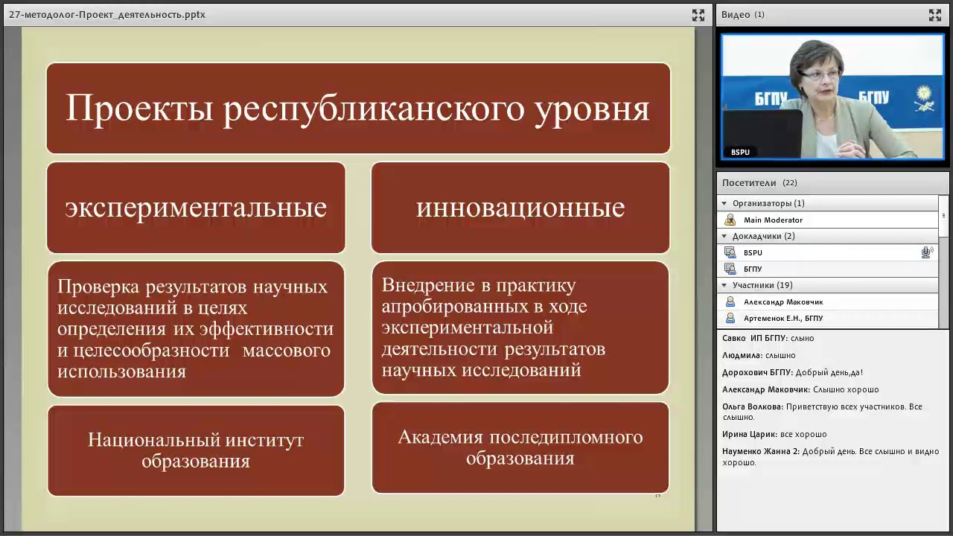Screen dimensions: 953x536
Task: Click chat message Слышно хорошо by Александр Маковчик
Action: coord(800,389)
